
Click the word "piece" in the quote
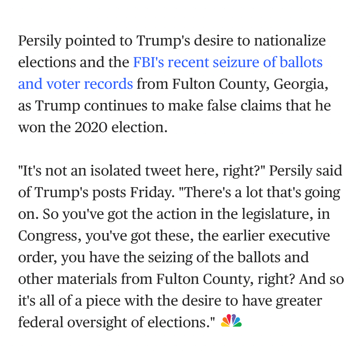click(103, 301)
